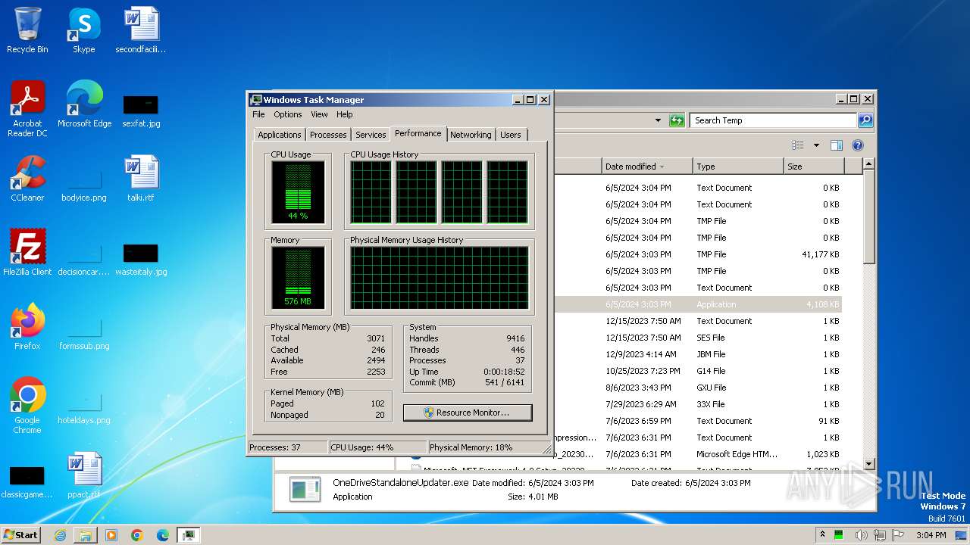The height and width of the screenshot is (545, 970).
Task: Open wasteitaly.jpg image file
Action: (x=141, y=259)
